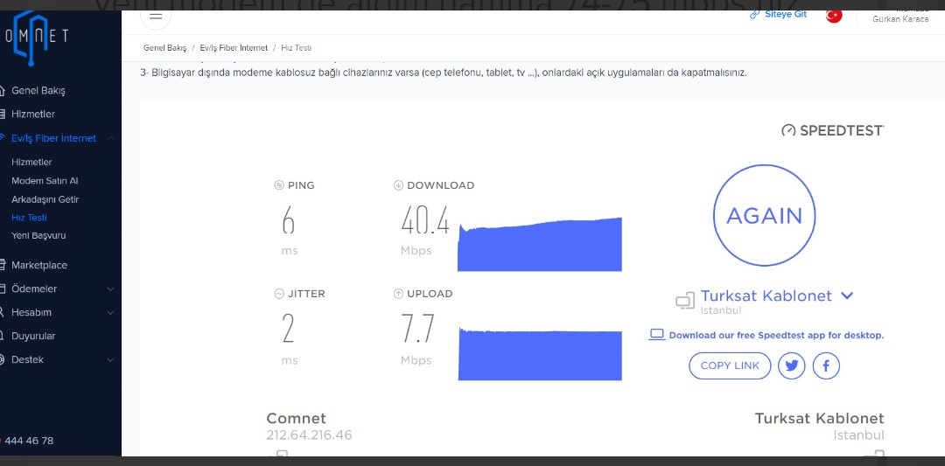Click the ping value 6

(x=288, y=219)
